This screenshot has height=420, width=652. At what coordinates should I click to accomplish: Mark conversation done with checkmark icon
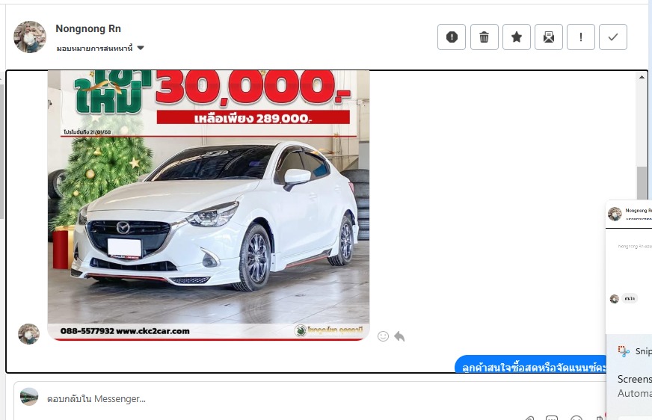613,37
